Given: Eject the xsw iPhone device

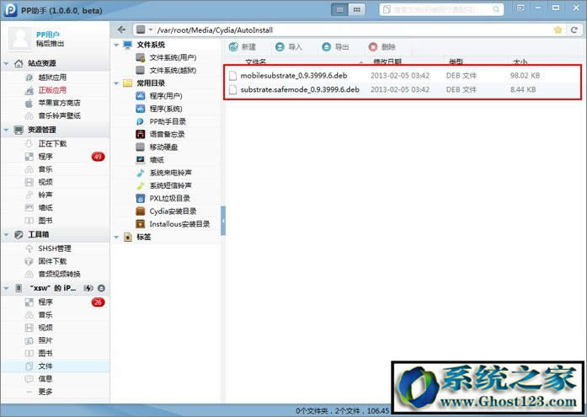Looking at the screenshot, I should 101,288.
